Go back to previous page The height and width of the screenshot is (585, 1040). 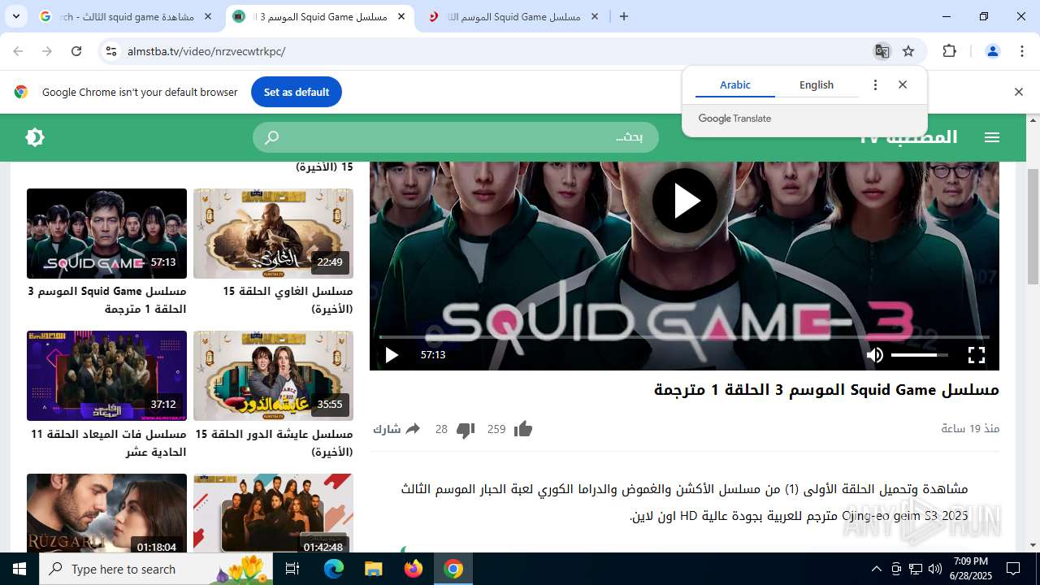tap(18, 51)
